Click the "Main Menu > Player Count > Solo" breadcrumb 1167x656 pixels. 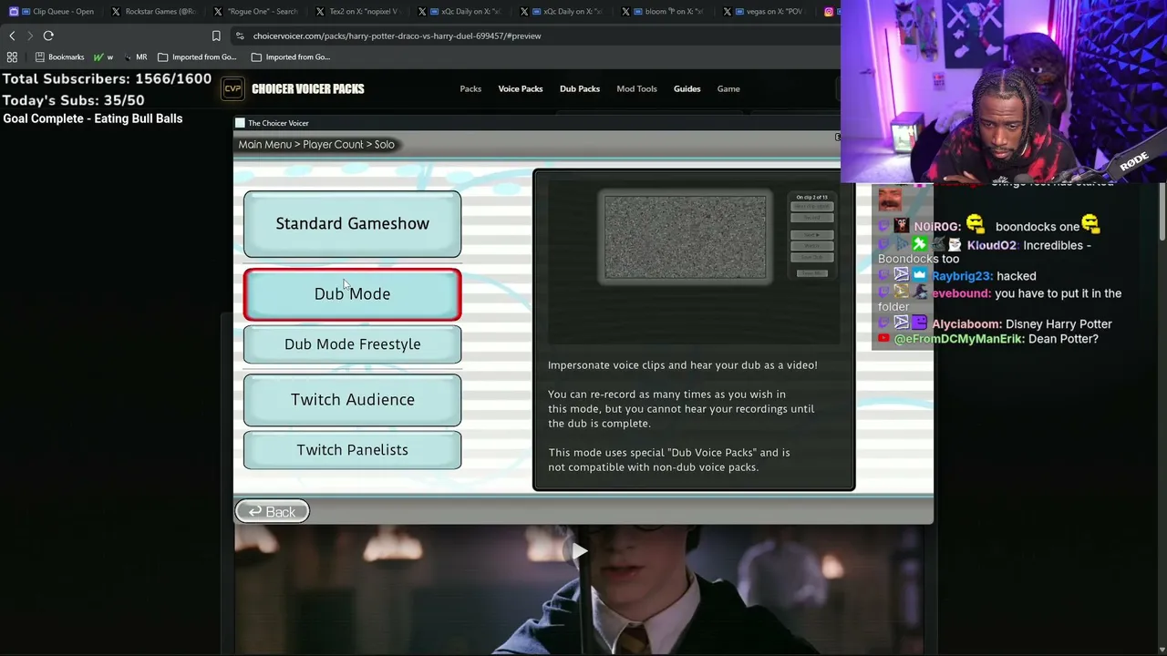pos(316,144)
